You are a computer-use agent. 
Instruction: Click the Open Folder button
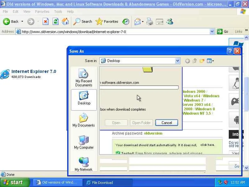point(141,123)
